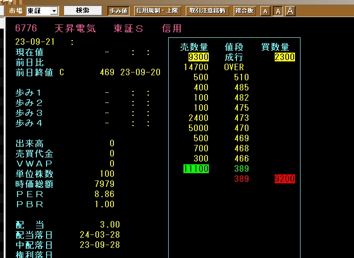Click sell quantity 2400 at 473
Screen dimensions: 354x258
[x=199, y=118]
